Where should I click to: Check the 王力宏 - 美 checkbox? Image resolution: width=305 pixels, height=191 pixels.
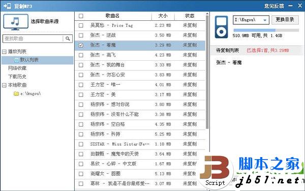[81, 95]
